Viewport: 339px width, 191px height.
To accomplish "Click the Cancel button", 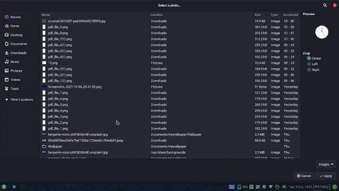I will click(304, 176).
